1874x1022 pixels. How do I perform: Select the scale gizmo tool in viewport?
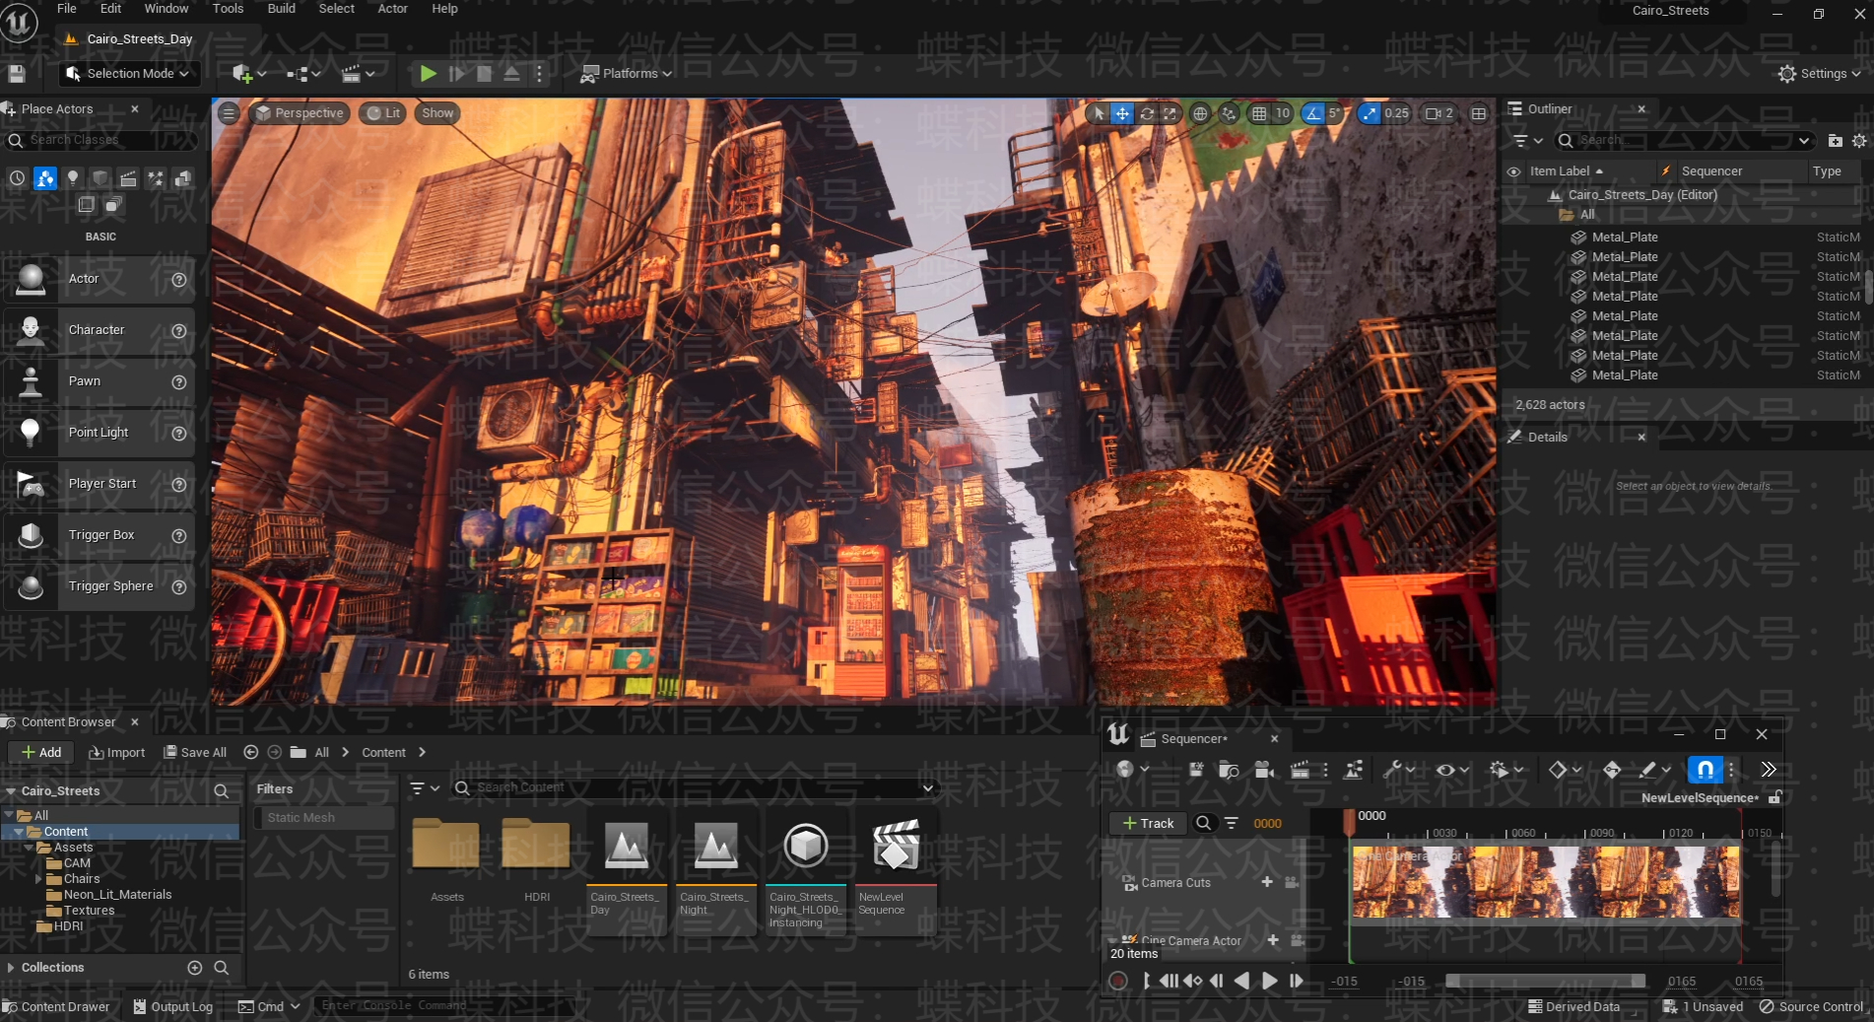[x=1170, y=113]
